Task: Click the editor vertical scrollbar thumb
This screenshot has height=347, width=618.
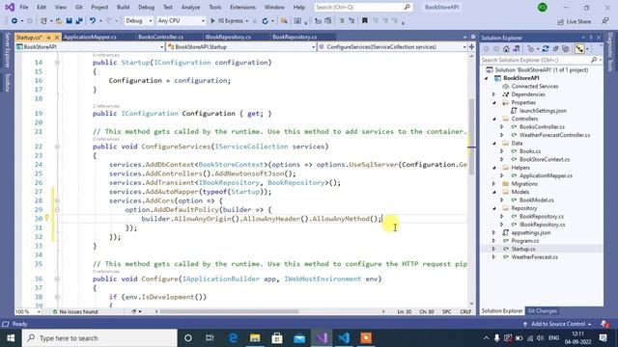Action: (471, 137)
